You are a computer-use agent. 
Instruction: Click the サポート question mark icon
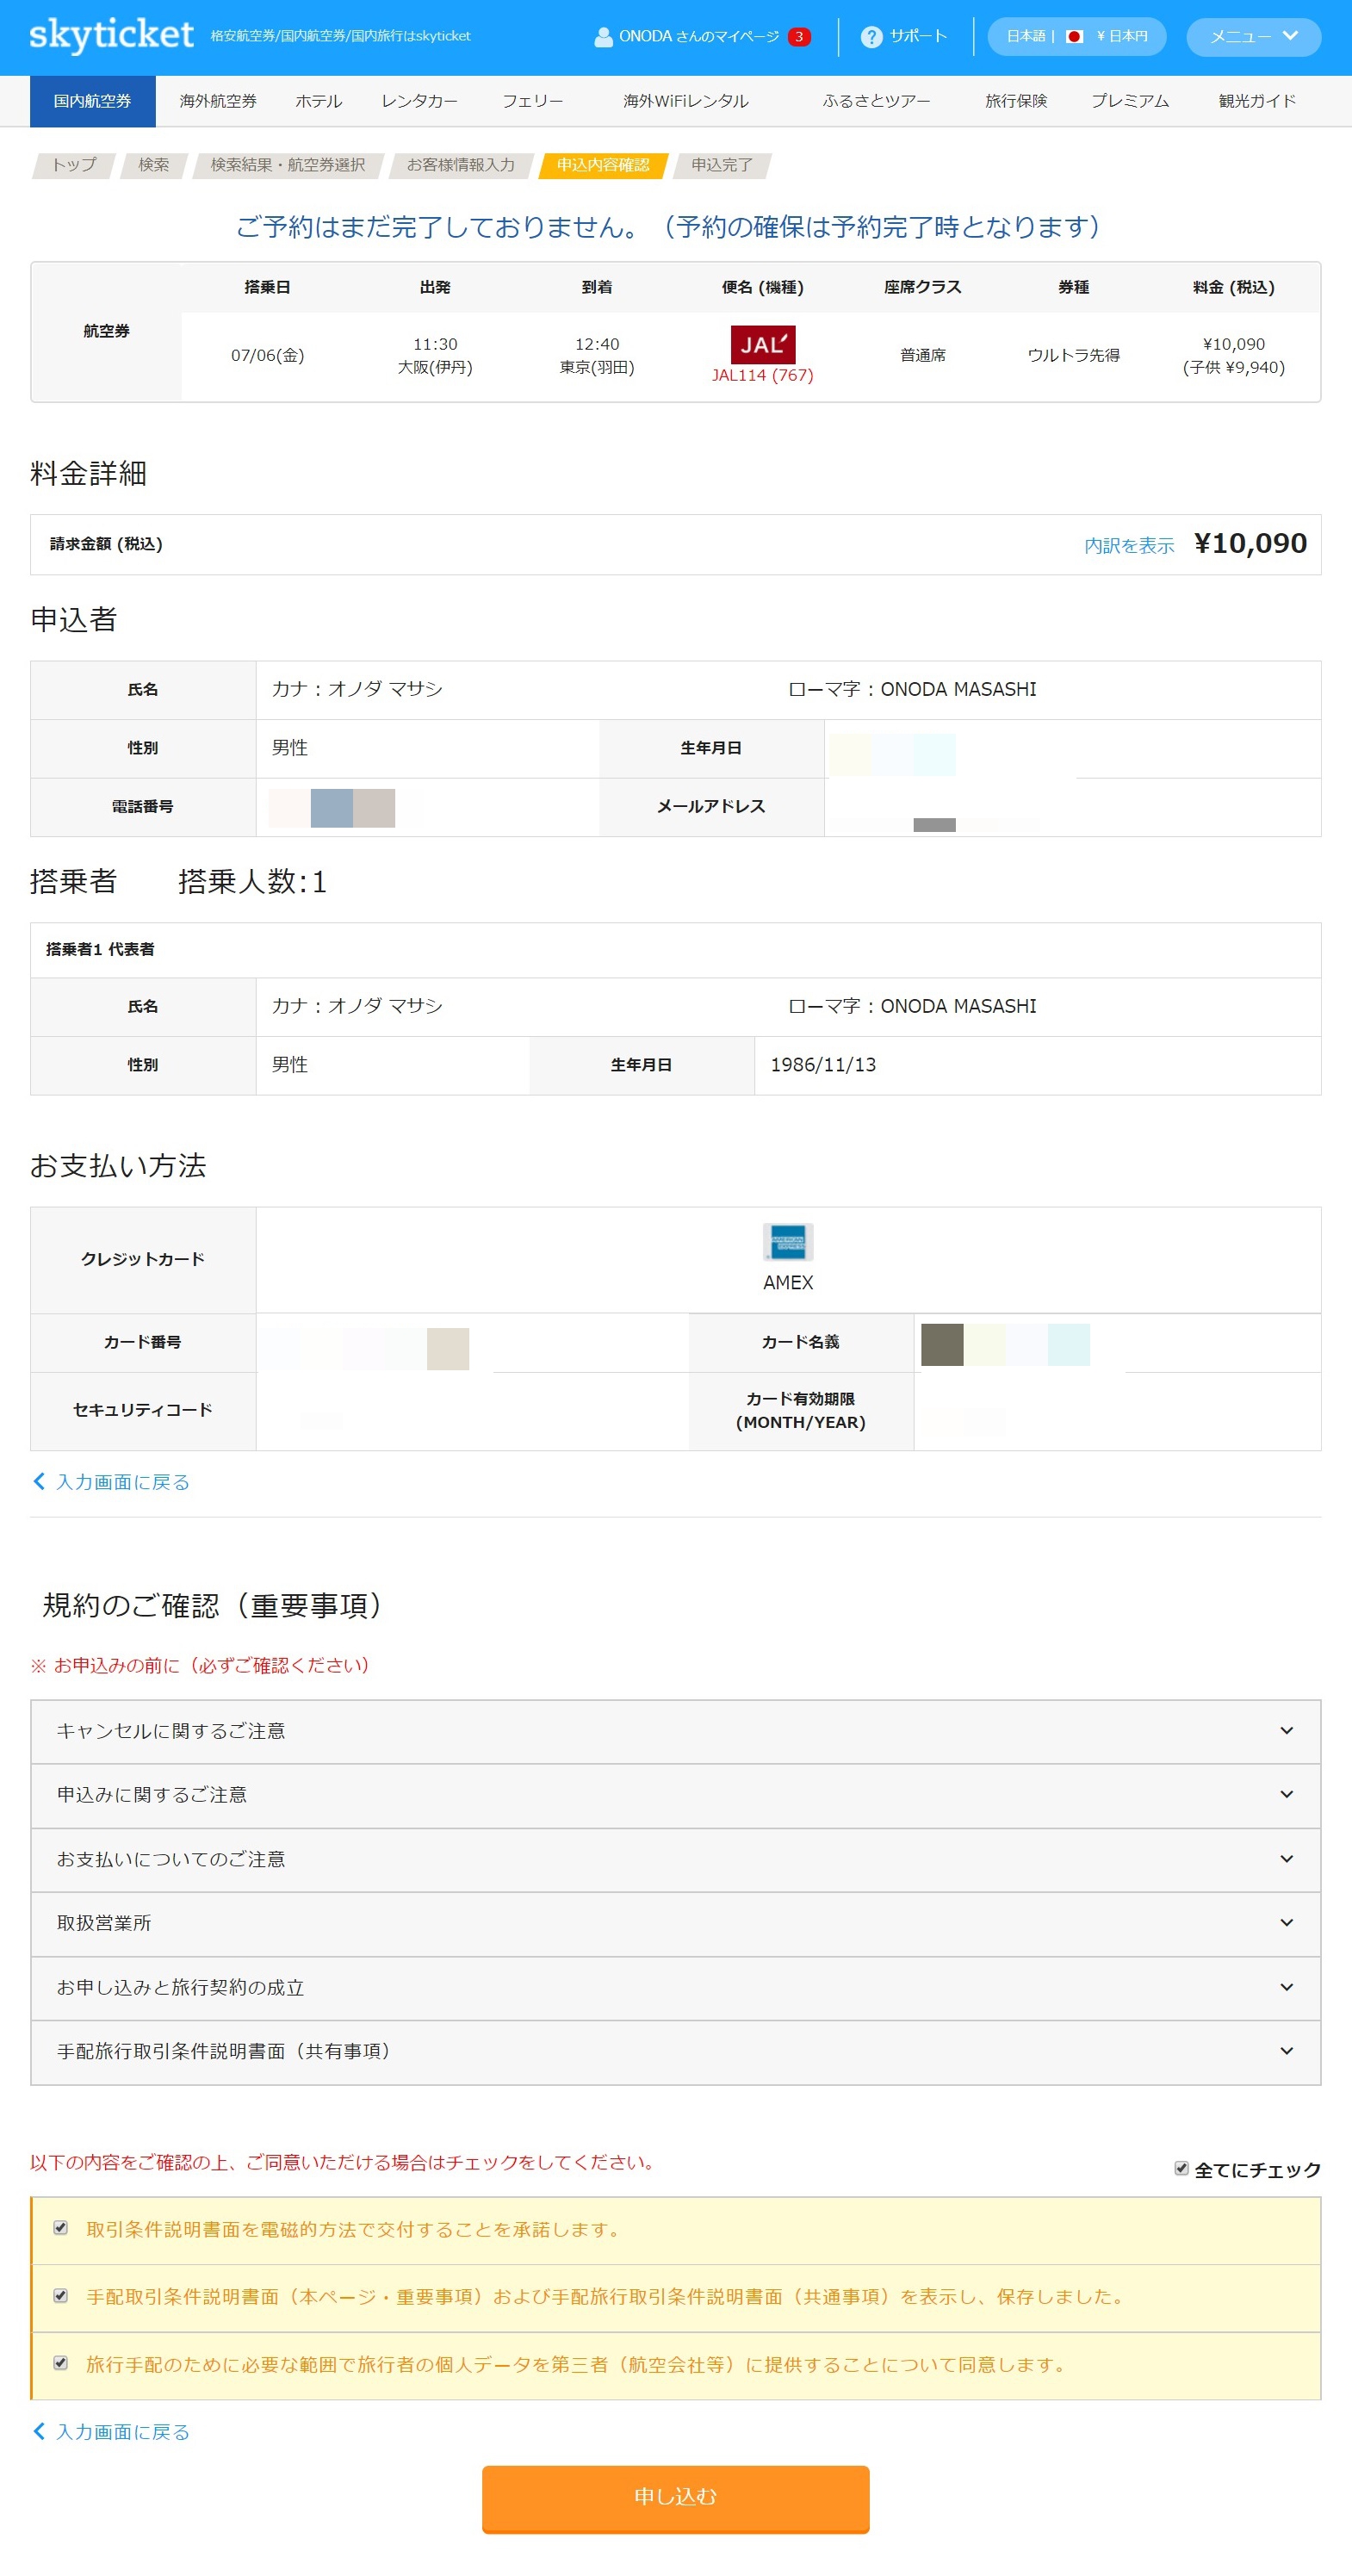tap(871, 37)
